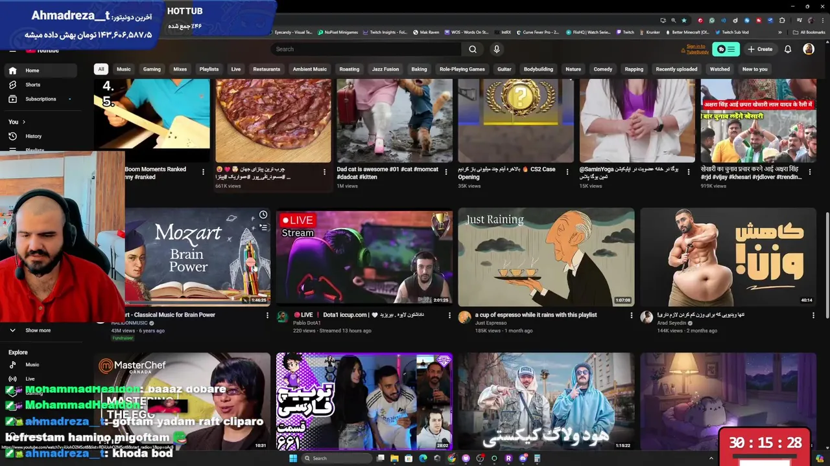The width and height of the screenshot is (830, 466).
Task: Open options for the pizza short, 661K views
Action: [x=324, y=172]
